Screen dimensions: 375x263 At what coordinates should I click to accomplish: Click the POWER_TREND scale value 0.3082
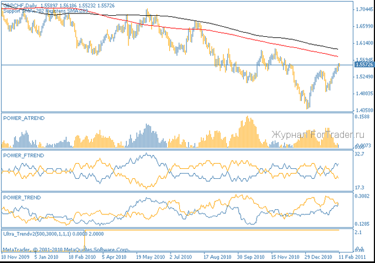tap(362, 196)
